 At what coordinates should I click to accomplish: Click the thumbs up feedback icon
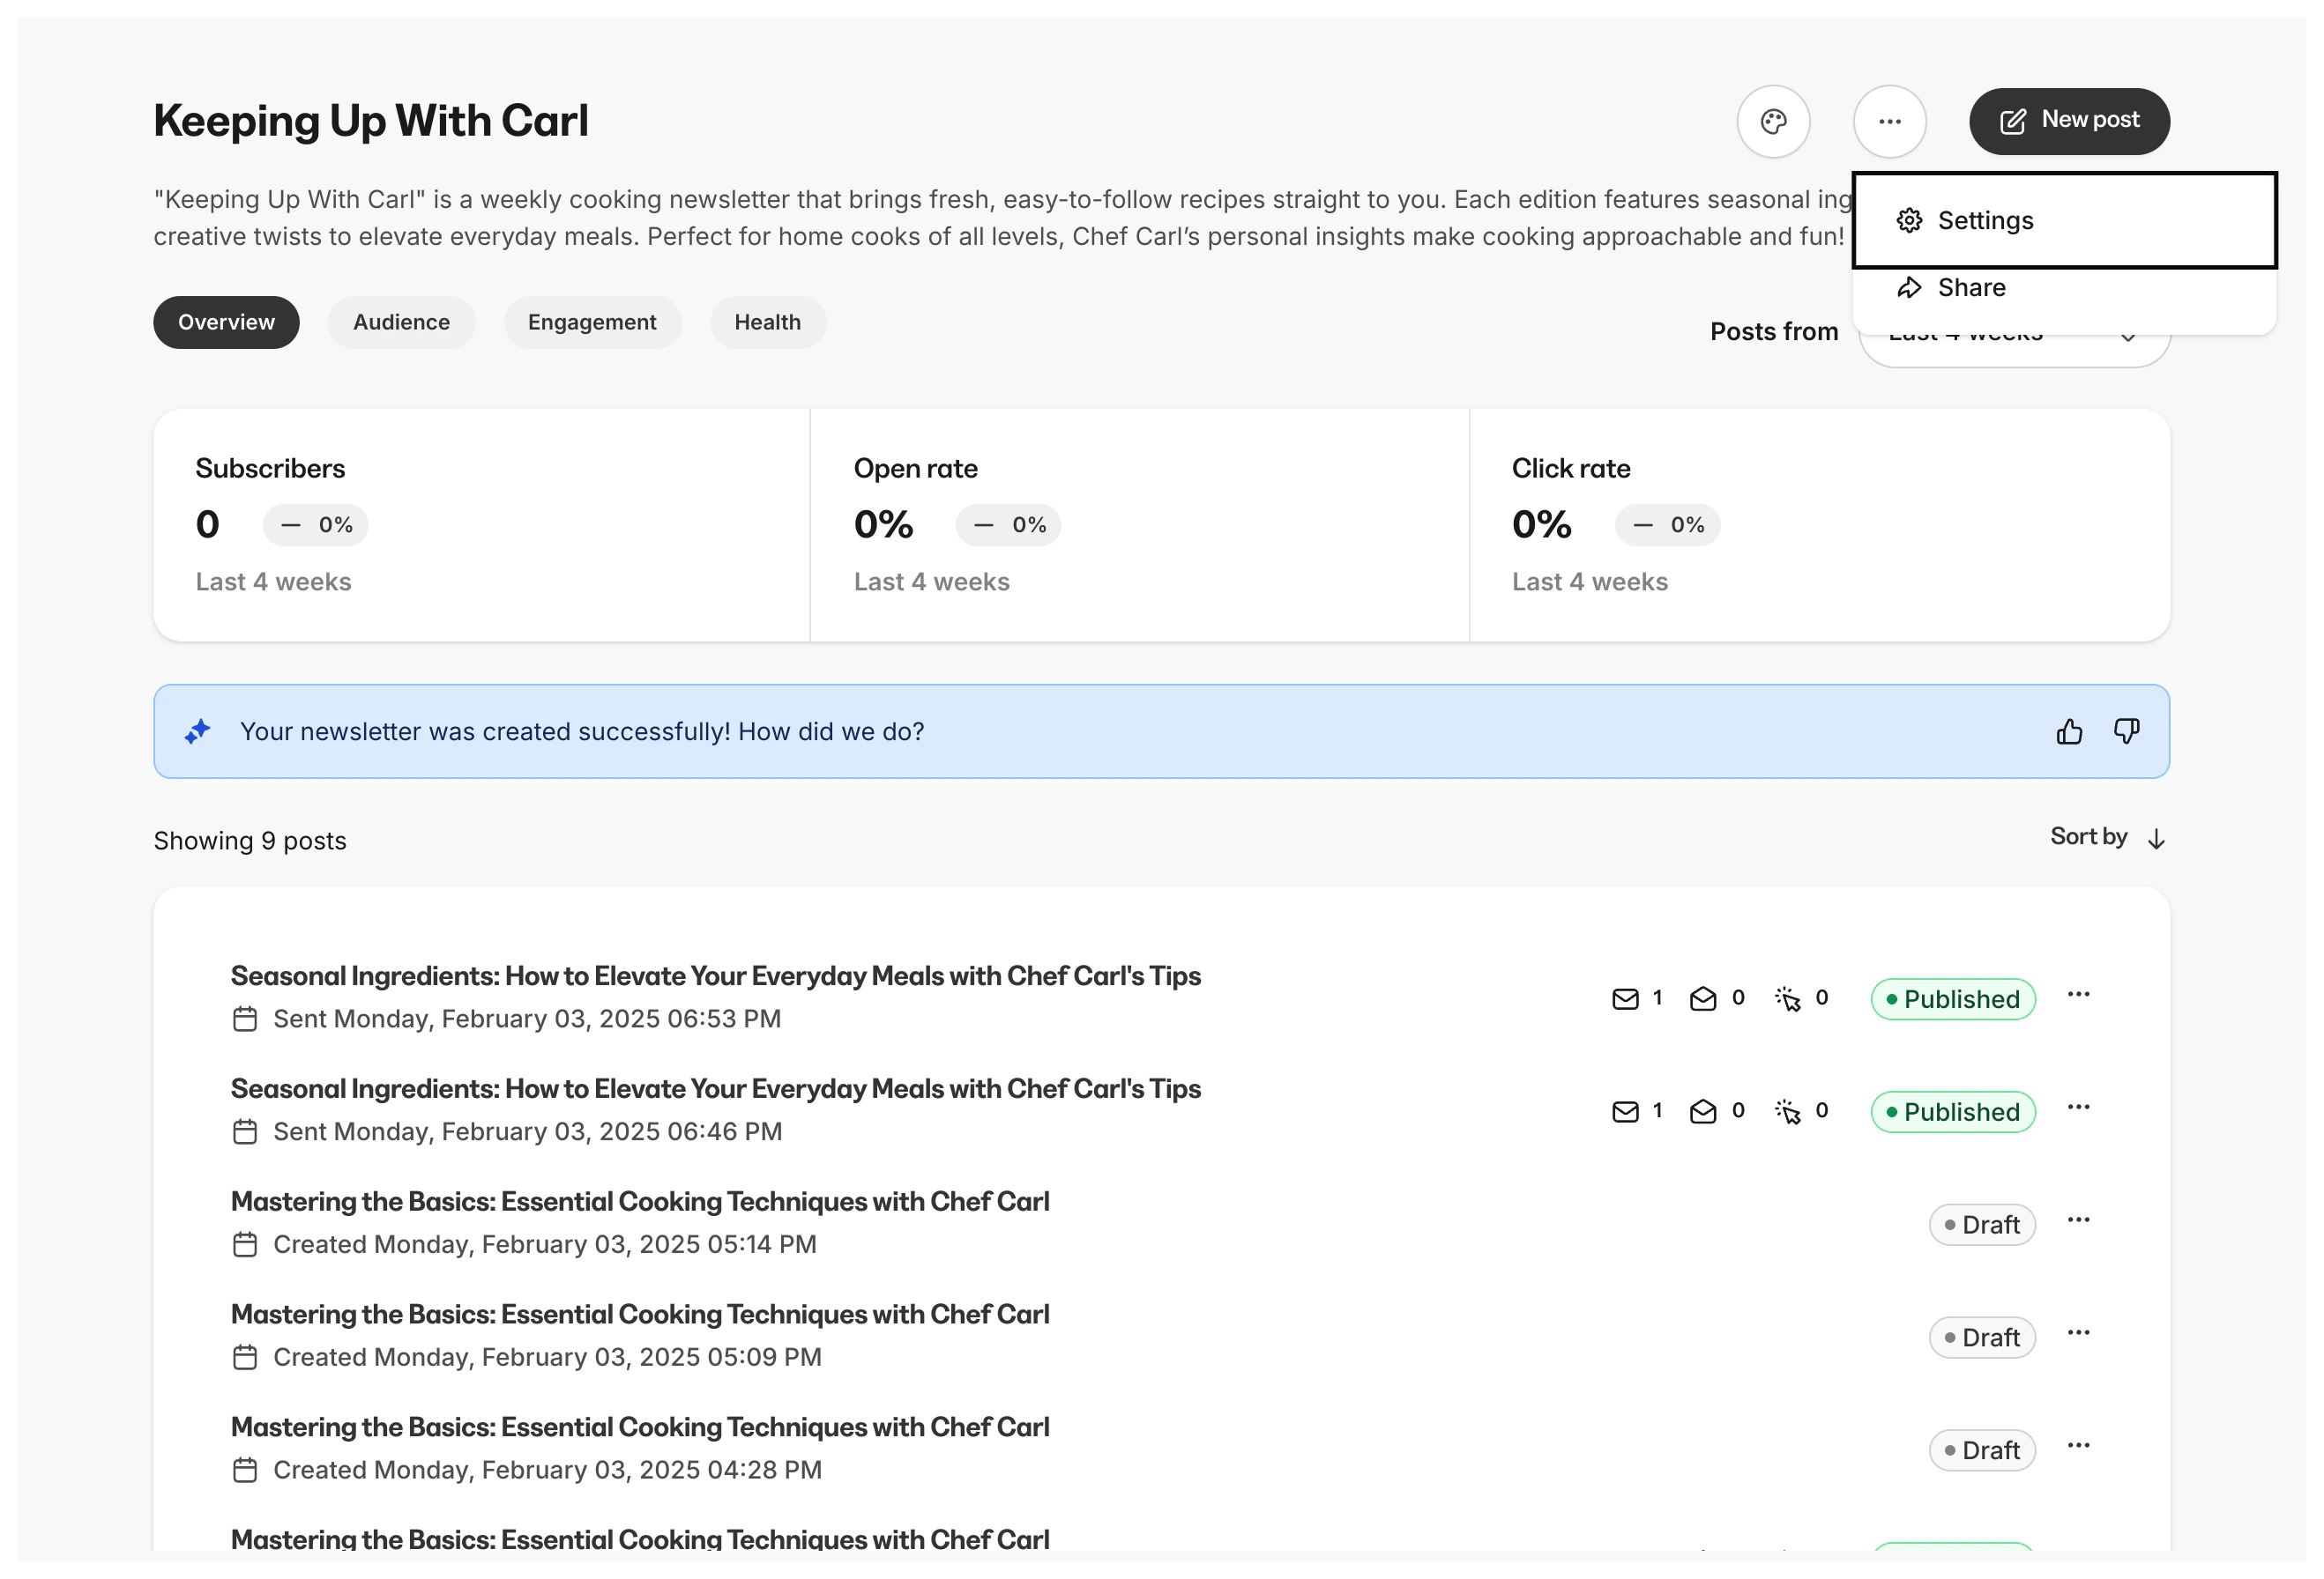(x=2069, y=731)
